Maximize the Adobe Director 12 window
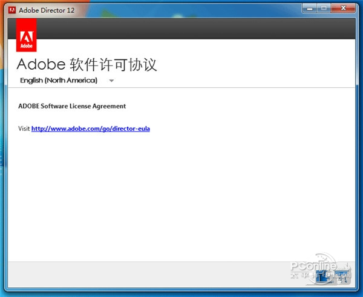The height and width of the screenshot is (297, 363). click(324, 9)
